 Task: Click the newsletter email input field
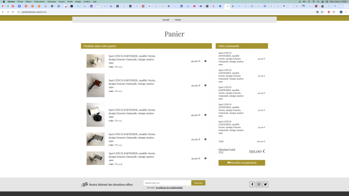[x=167, y=183]
